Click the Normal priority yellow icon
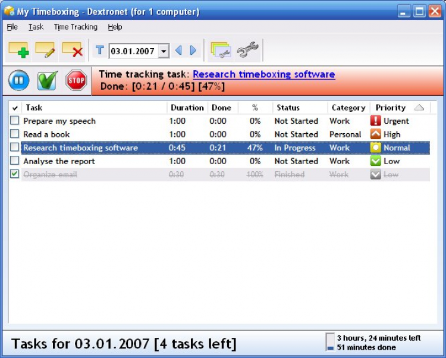446x358 pixels. pos(375,147)
